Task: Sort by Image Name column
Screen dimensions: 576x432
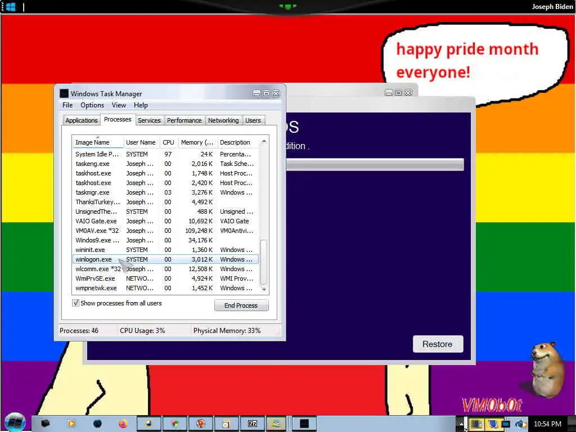Action: coord(98,142)
